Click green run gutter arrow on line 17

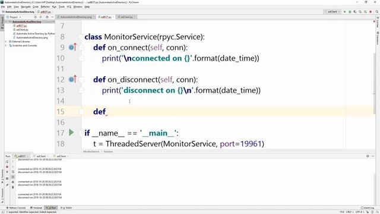tap(71, 133)
